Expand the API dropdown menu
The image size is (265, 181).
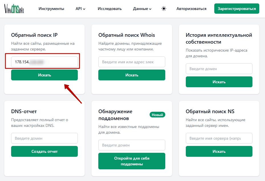80,9
